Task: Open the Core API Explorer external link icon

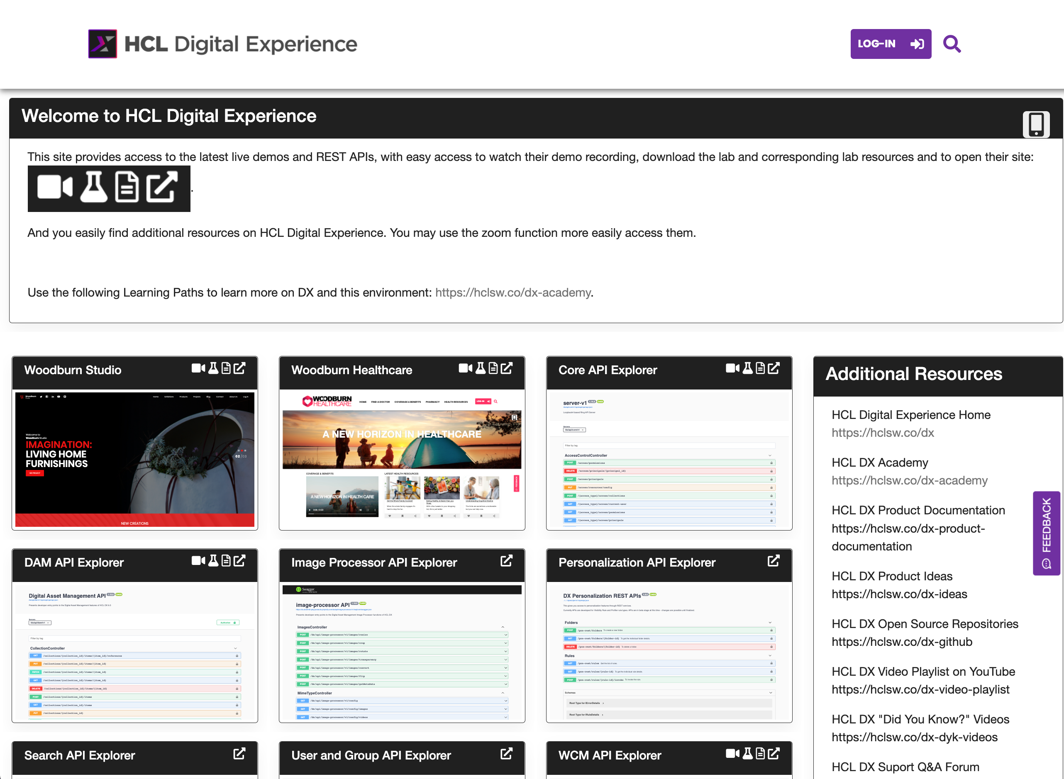Action: coord(774,368)
